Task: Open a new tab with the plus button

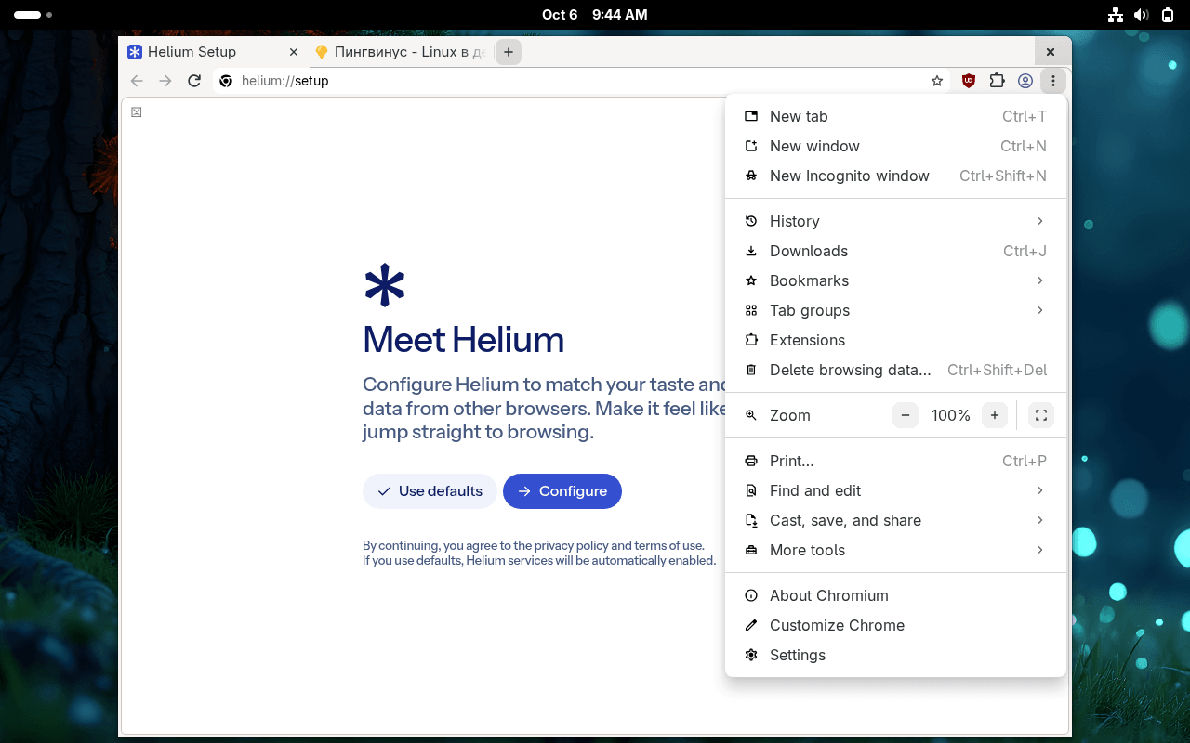Action: [509, 52]
